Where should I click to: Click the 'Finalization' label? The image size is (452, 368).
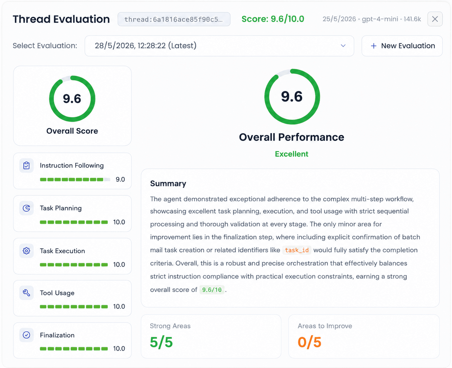click(57, 335)
